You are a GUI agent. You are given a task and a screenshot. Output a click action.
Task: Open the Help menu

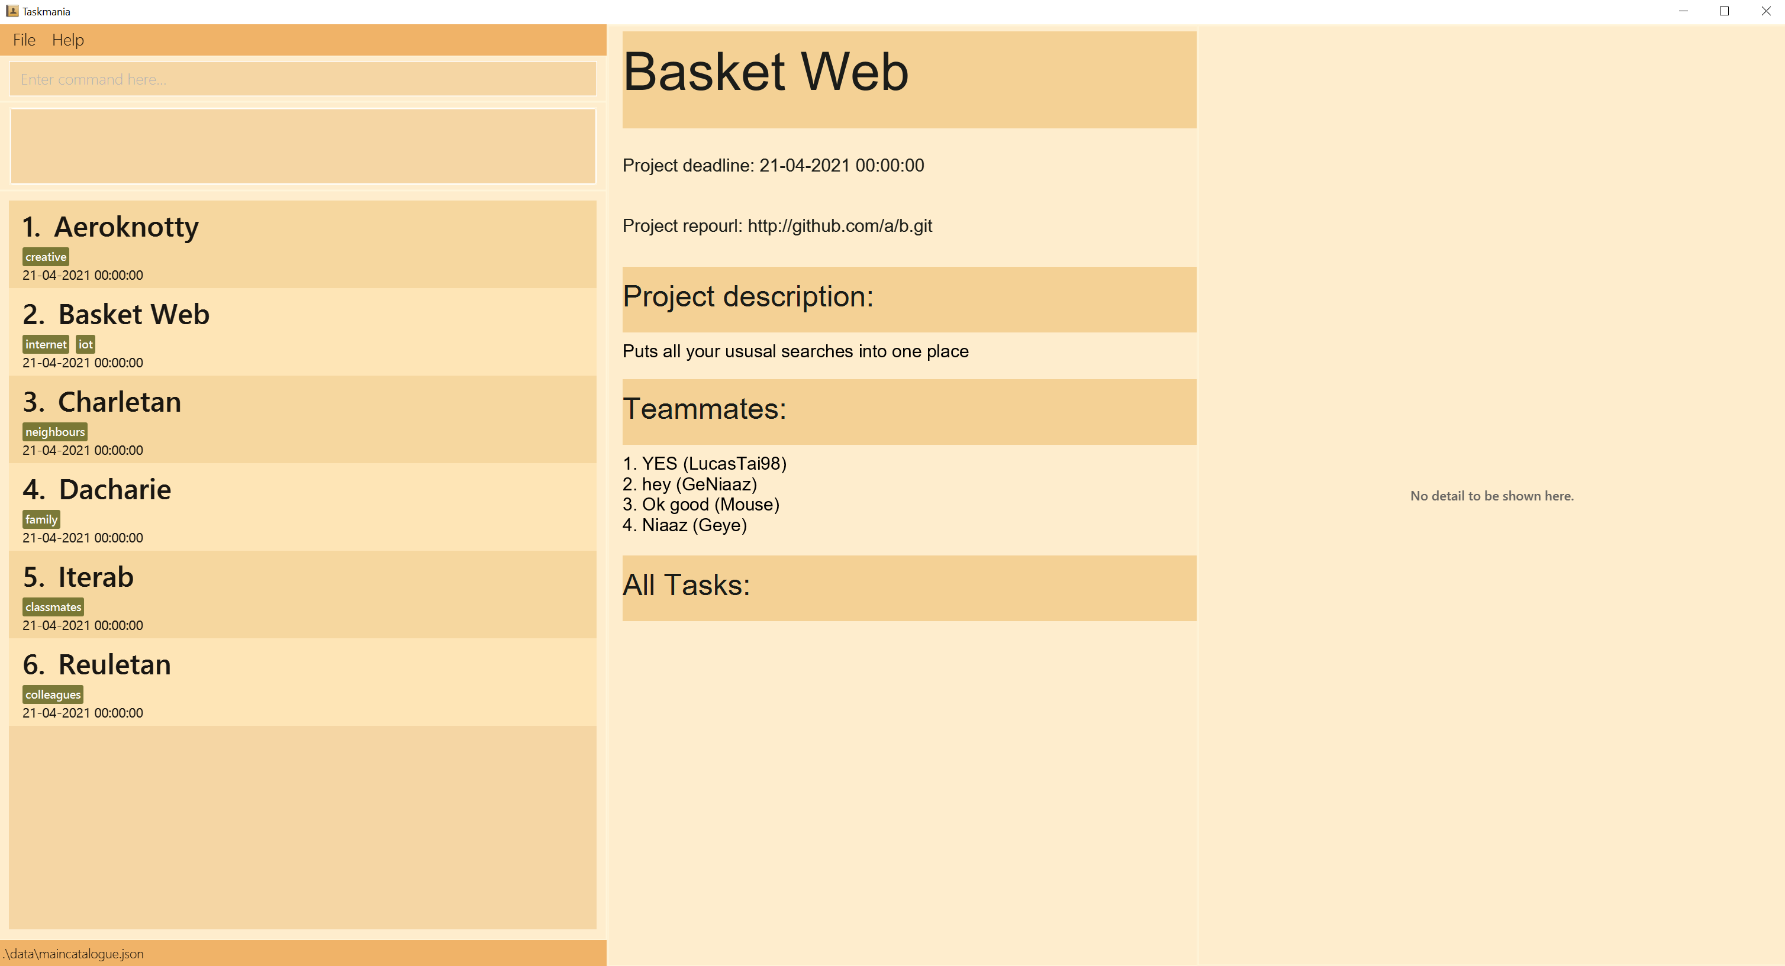coord(68,40)
